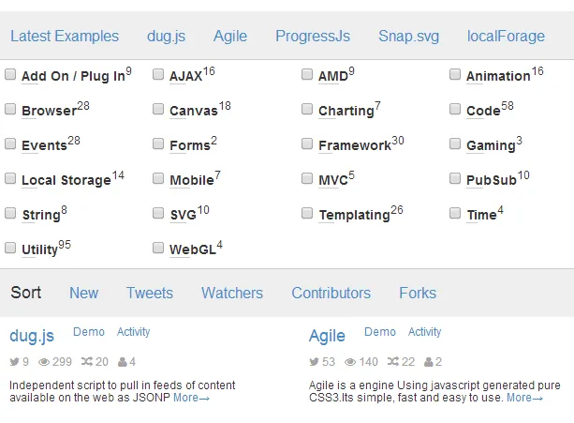Click the contributors icon for Agile
The image size is (574, 423).
428,362
